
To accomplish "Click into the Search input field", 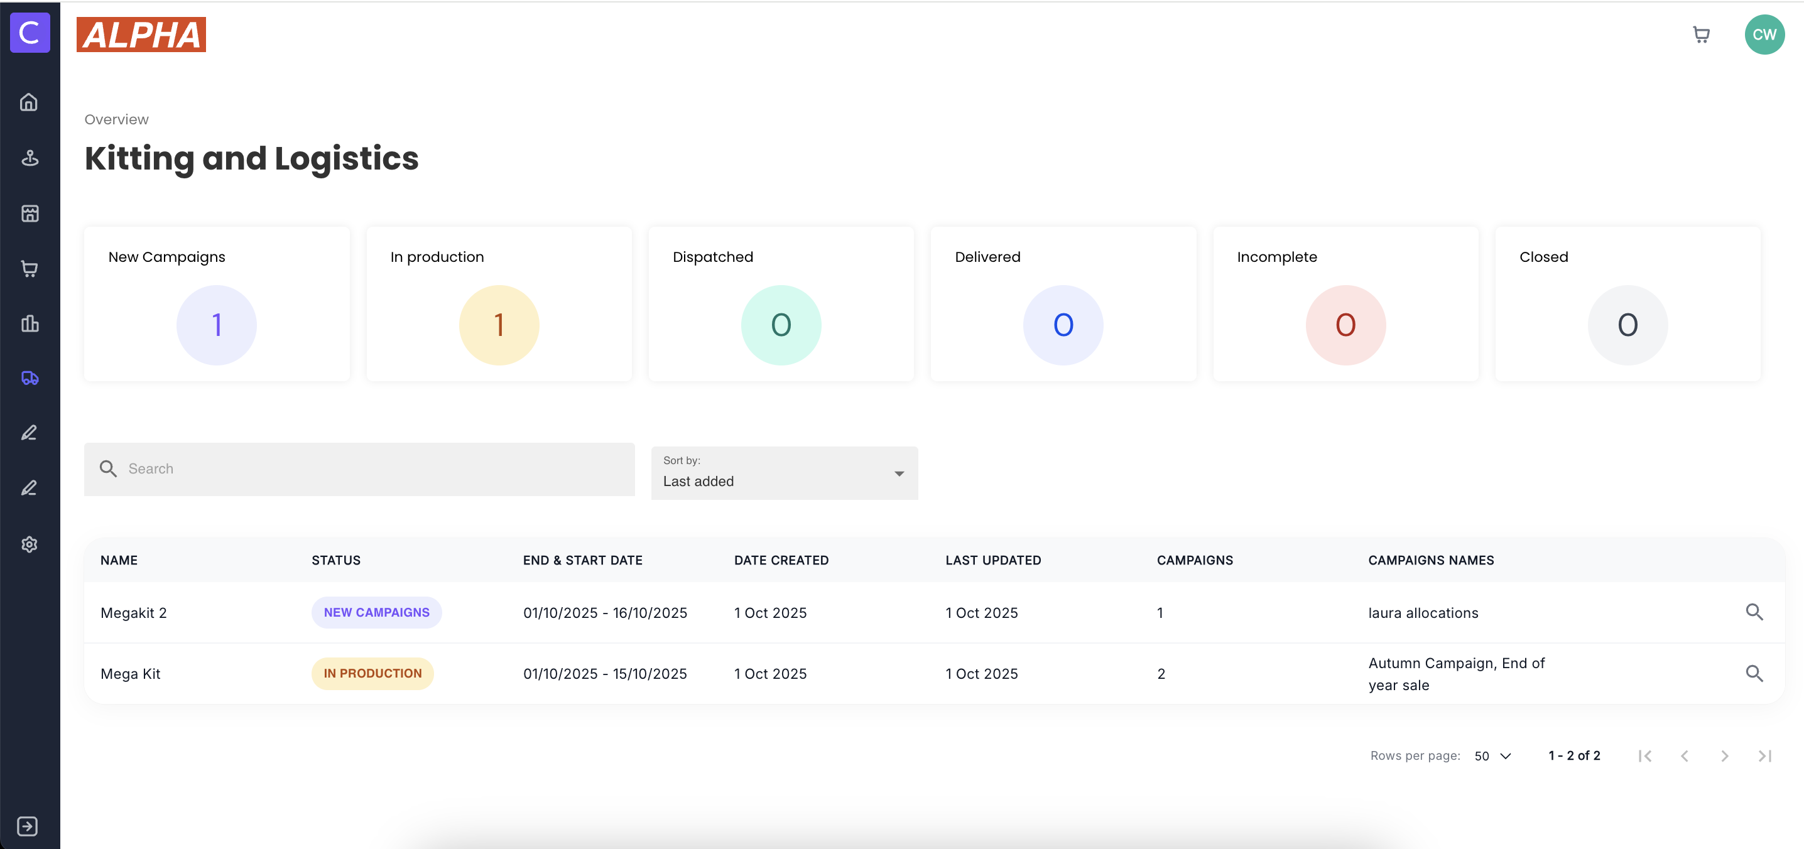I will pyautogui.click(x=359, y=469).
